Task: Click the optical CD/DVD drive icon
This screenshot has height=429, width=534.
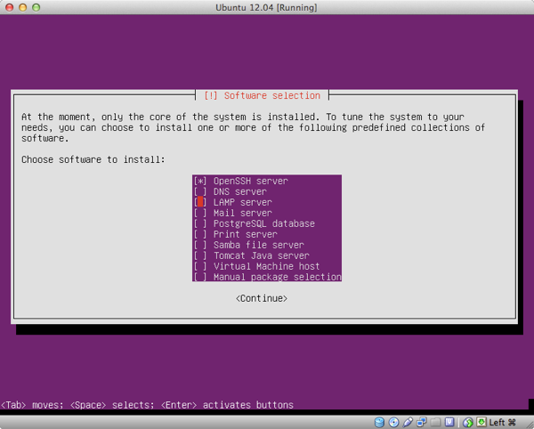Action: click(x=394, y=421)
